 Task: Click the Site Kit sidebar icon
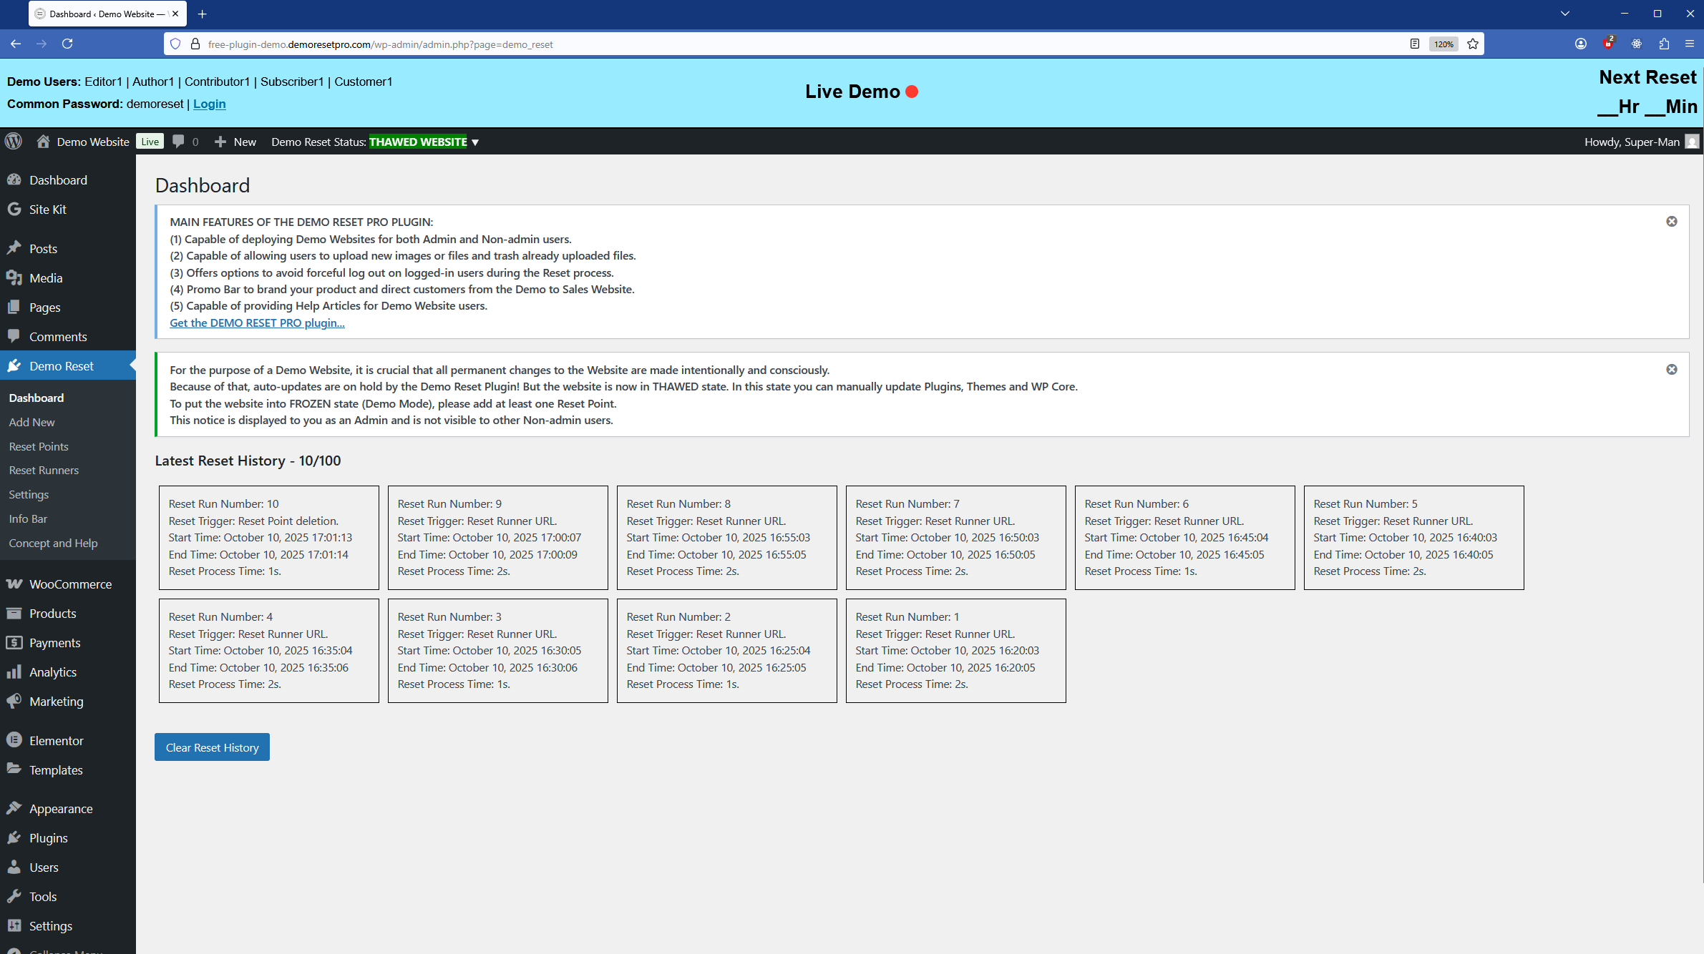[14, 210]
